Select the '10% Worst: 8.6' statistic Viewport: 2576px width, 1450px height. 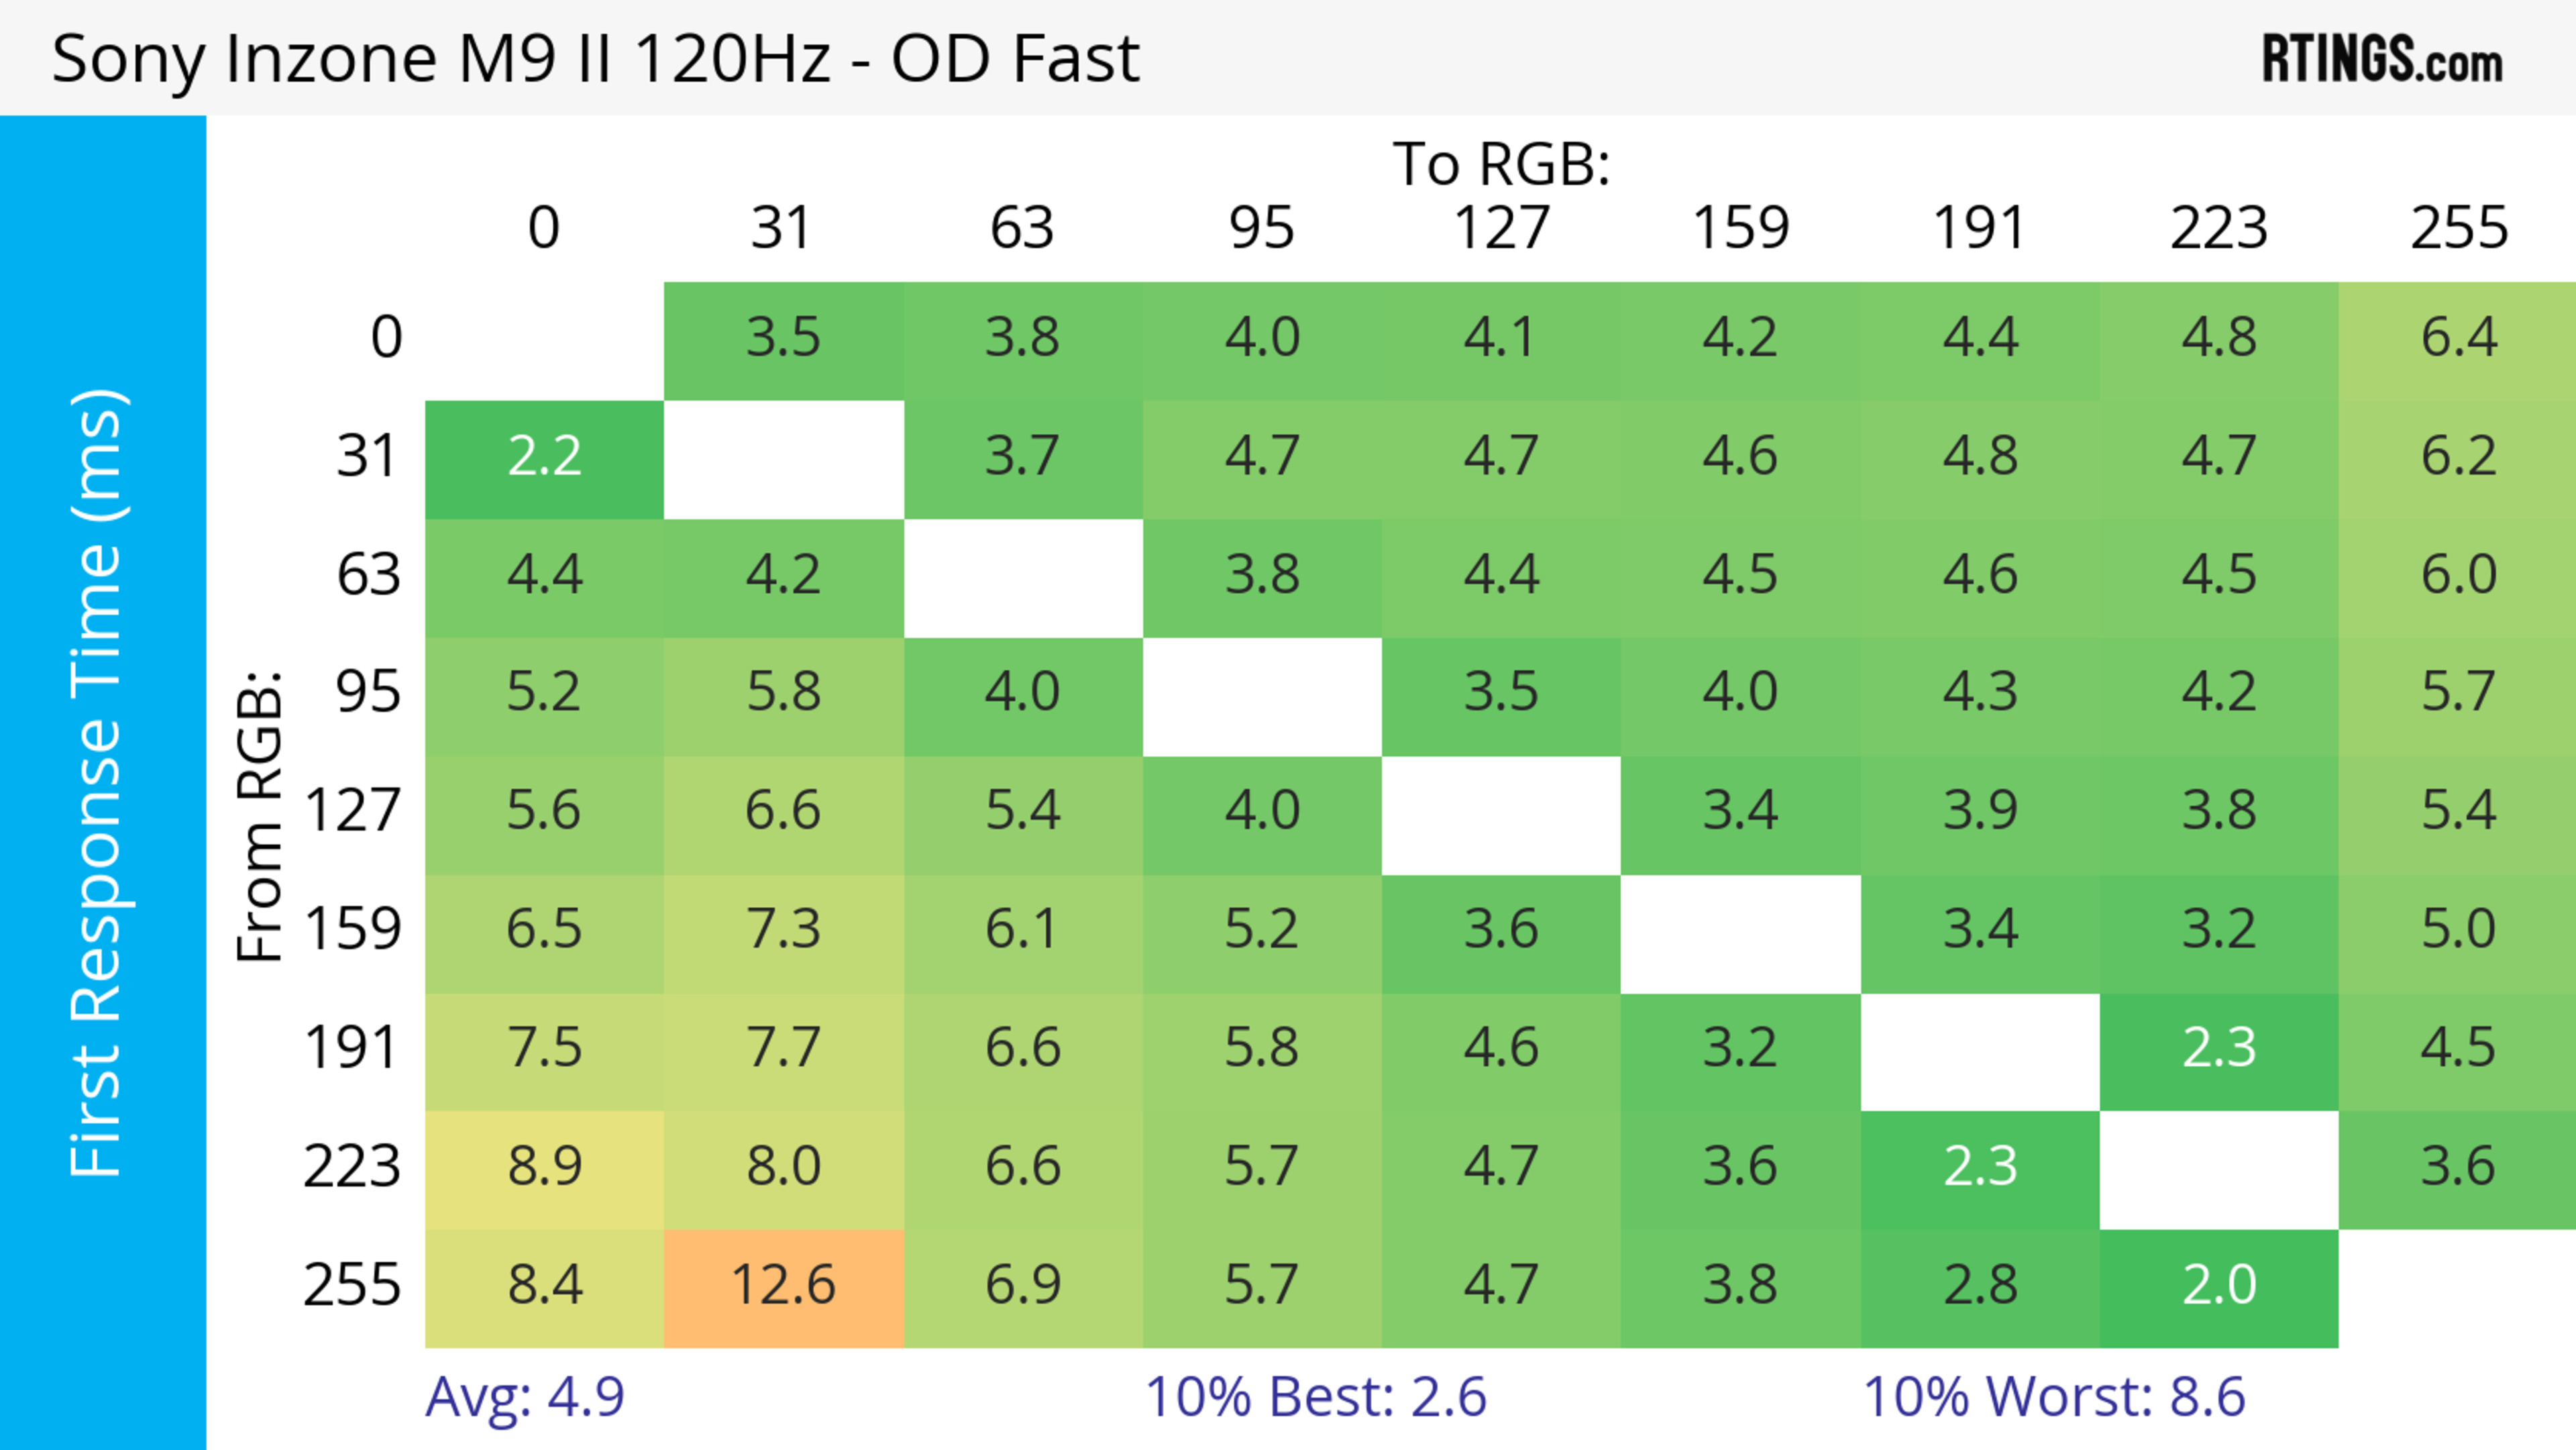(2054, 1397)
